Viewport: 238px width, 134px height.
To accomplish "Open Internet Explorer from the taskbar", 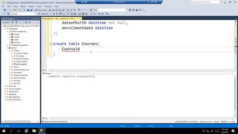I will point(26,131).
